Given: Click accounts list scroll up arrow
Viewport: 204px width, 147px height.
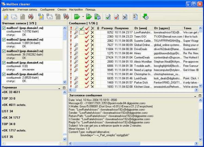Looking at the screenshot, I should 65,28.
